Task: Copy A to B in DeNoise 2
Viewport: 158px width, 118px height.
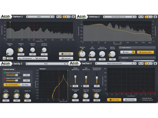Action: [149, 17]
